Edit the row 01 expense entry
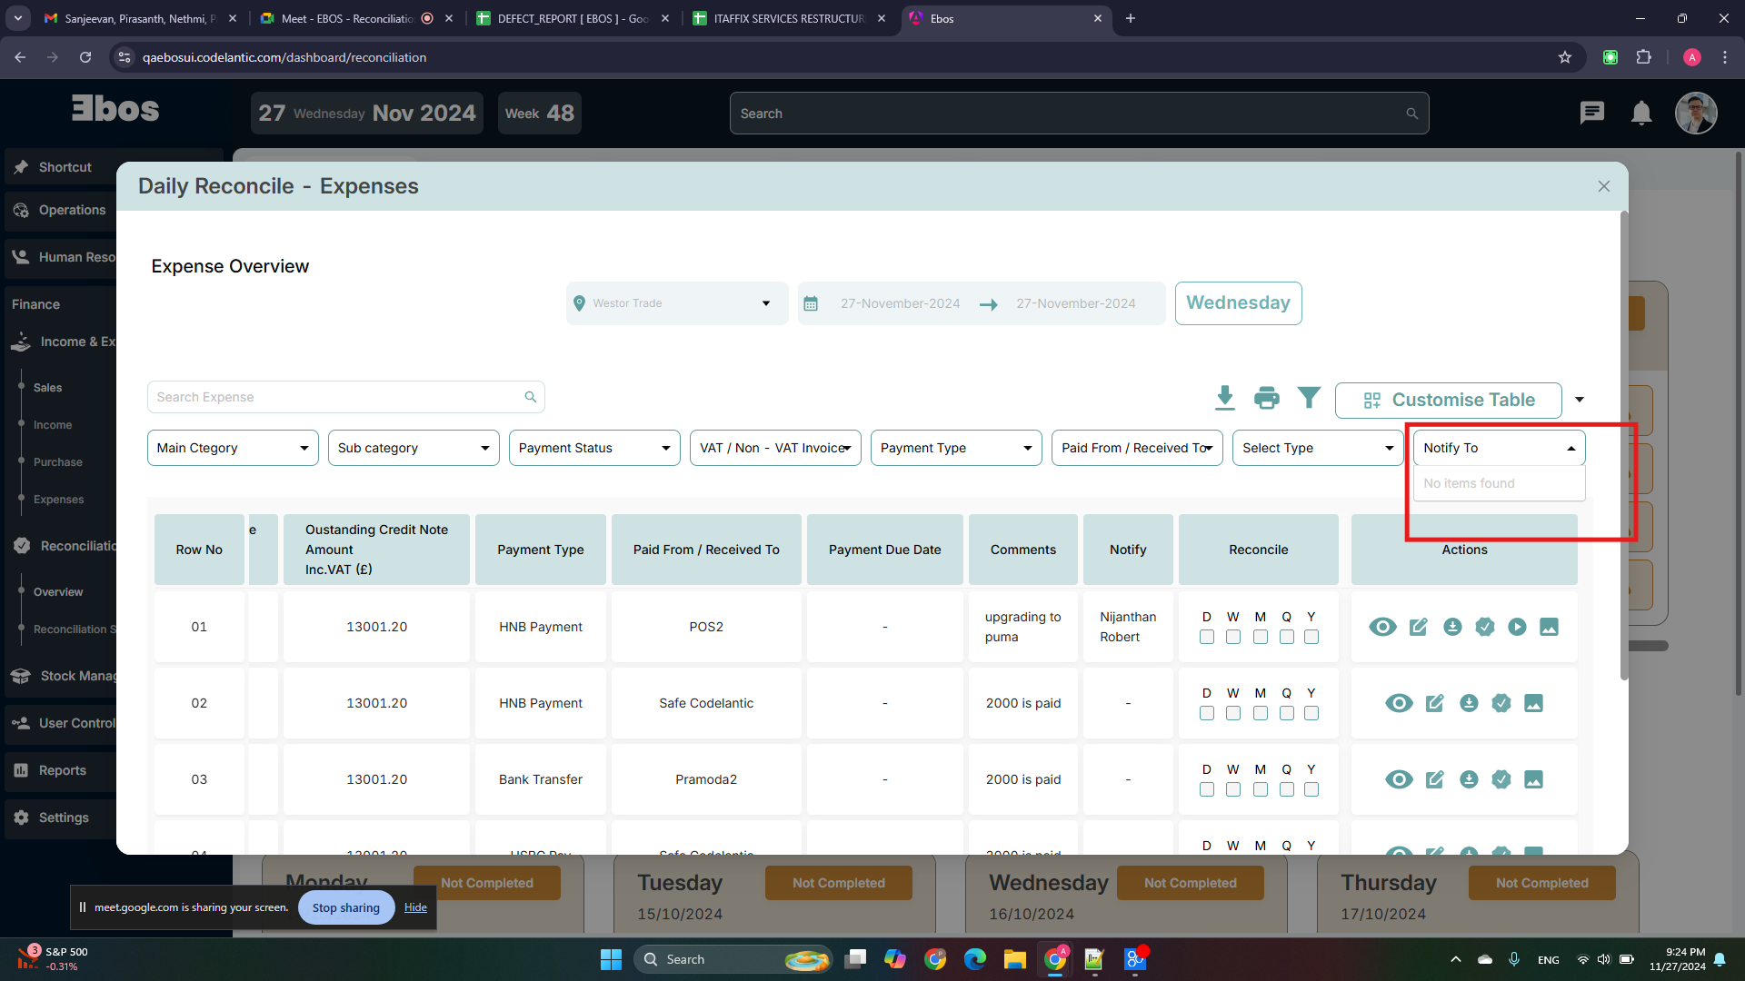Viewport: 1745px width, 981px height. point(1418,627)
